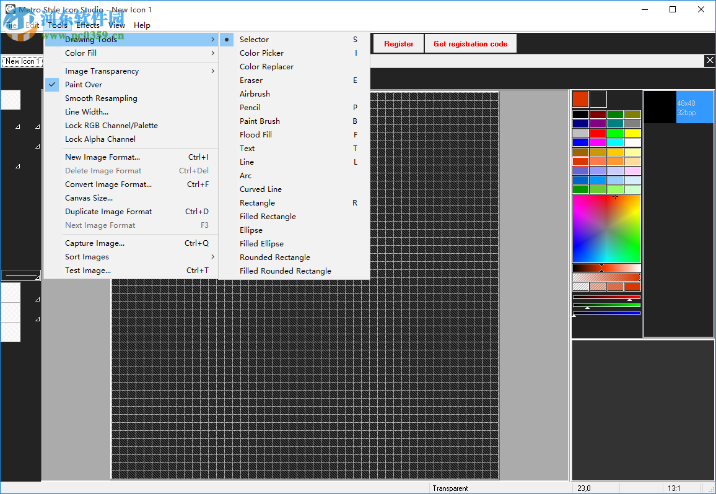Click the Register button
716x494 pixels.
(398, 44)
